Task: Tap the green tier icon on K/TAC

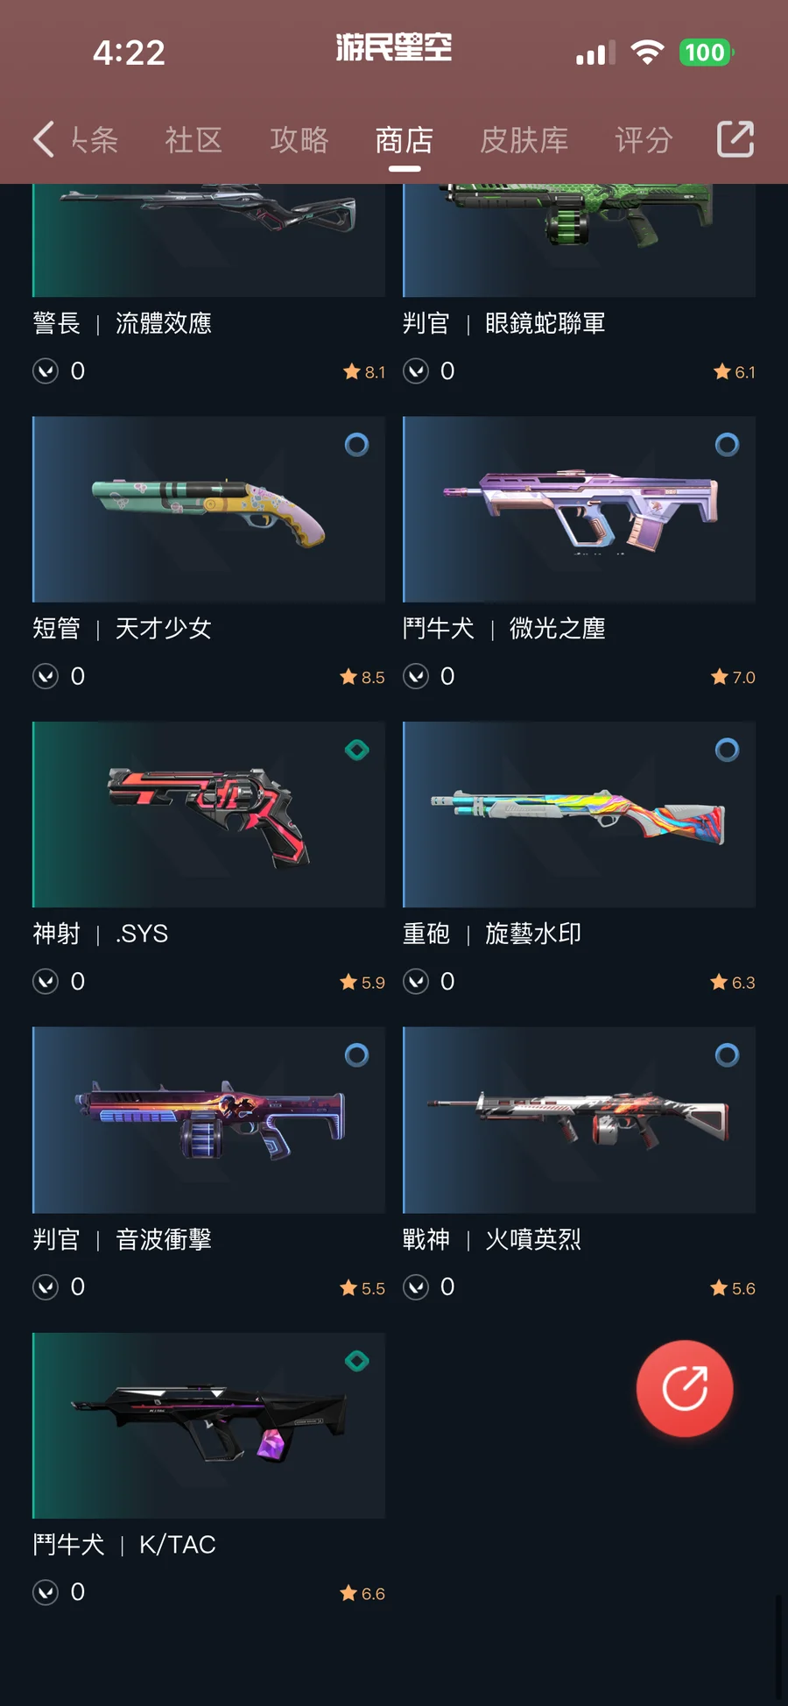Action: point(357,1361)
